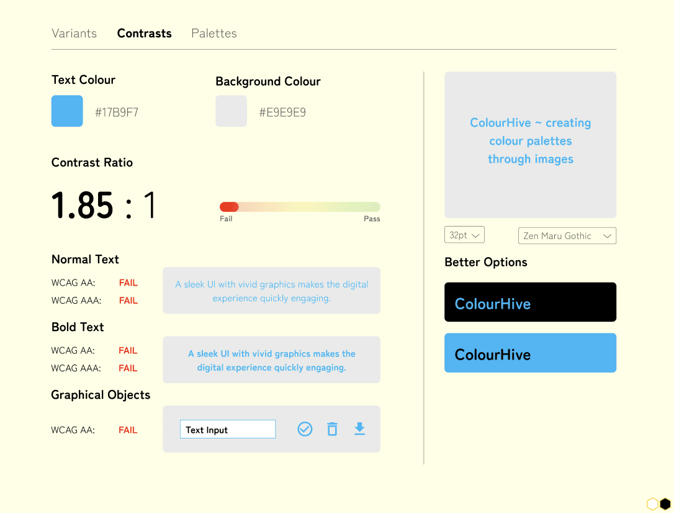674x513 pixels.
Task: Click the contrast Fail–Pass gradient bar
Action: pos(300,207)
